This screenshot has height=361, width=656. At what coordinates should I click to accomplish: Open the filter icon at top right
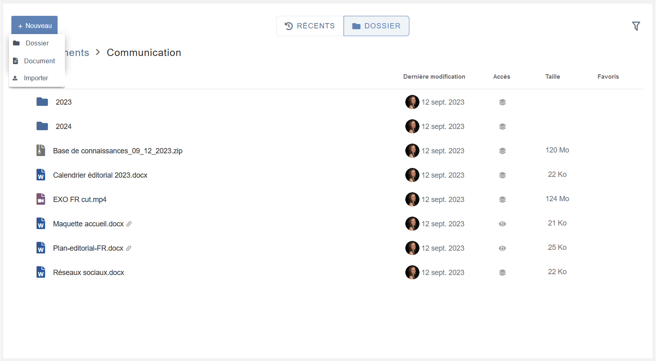636,26
